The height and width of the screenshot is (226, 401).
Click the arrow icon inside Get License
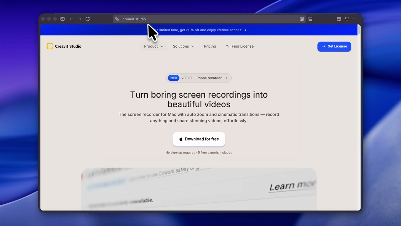324,46
